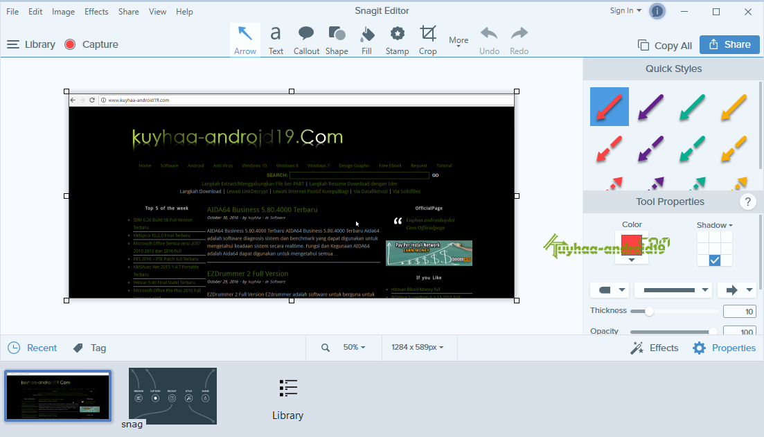Open the File menu
Screen dimensions: 764x437
click(12, 12)
